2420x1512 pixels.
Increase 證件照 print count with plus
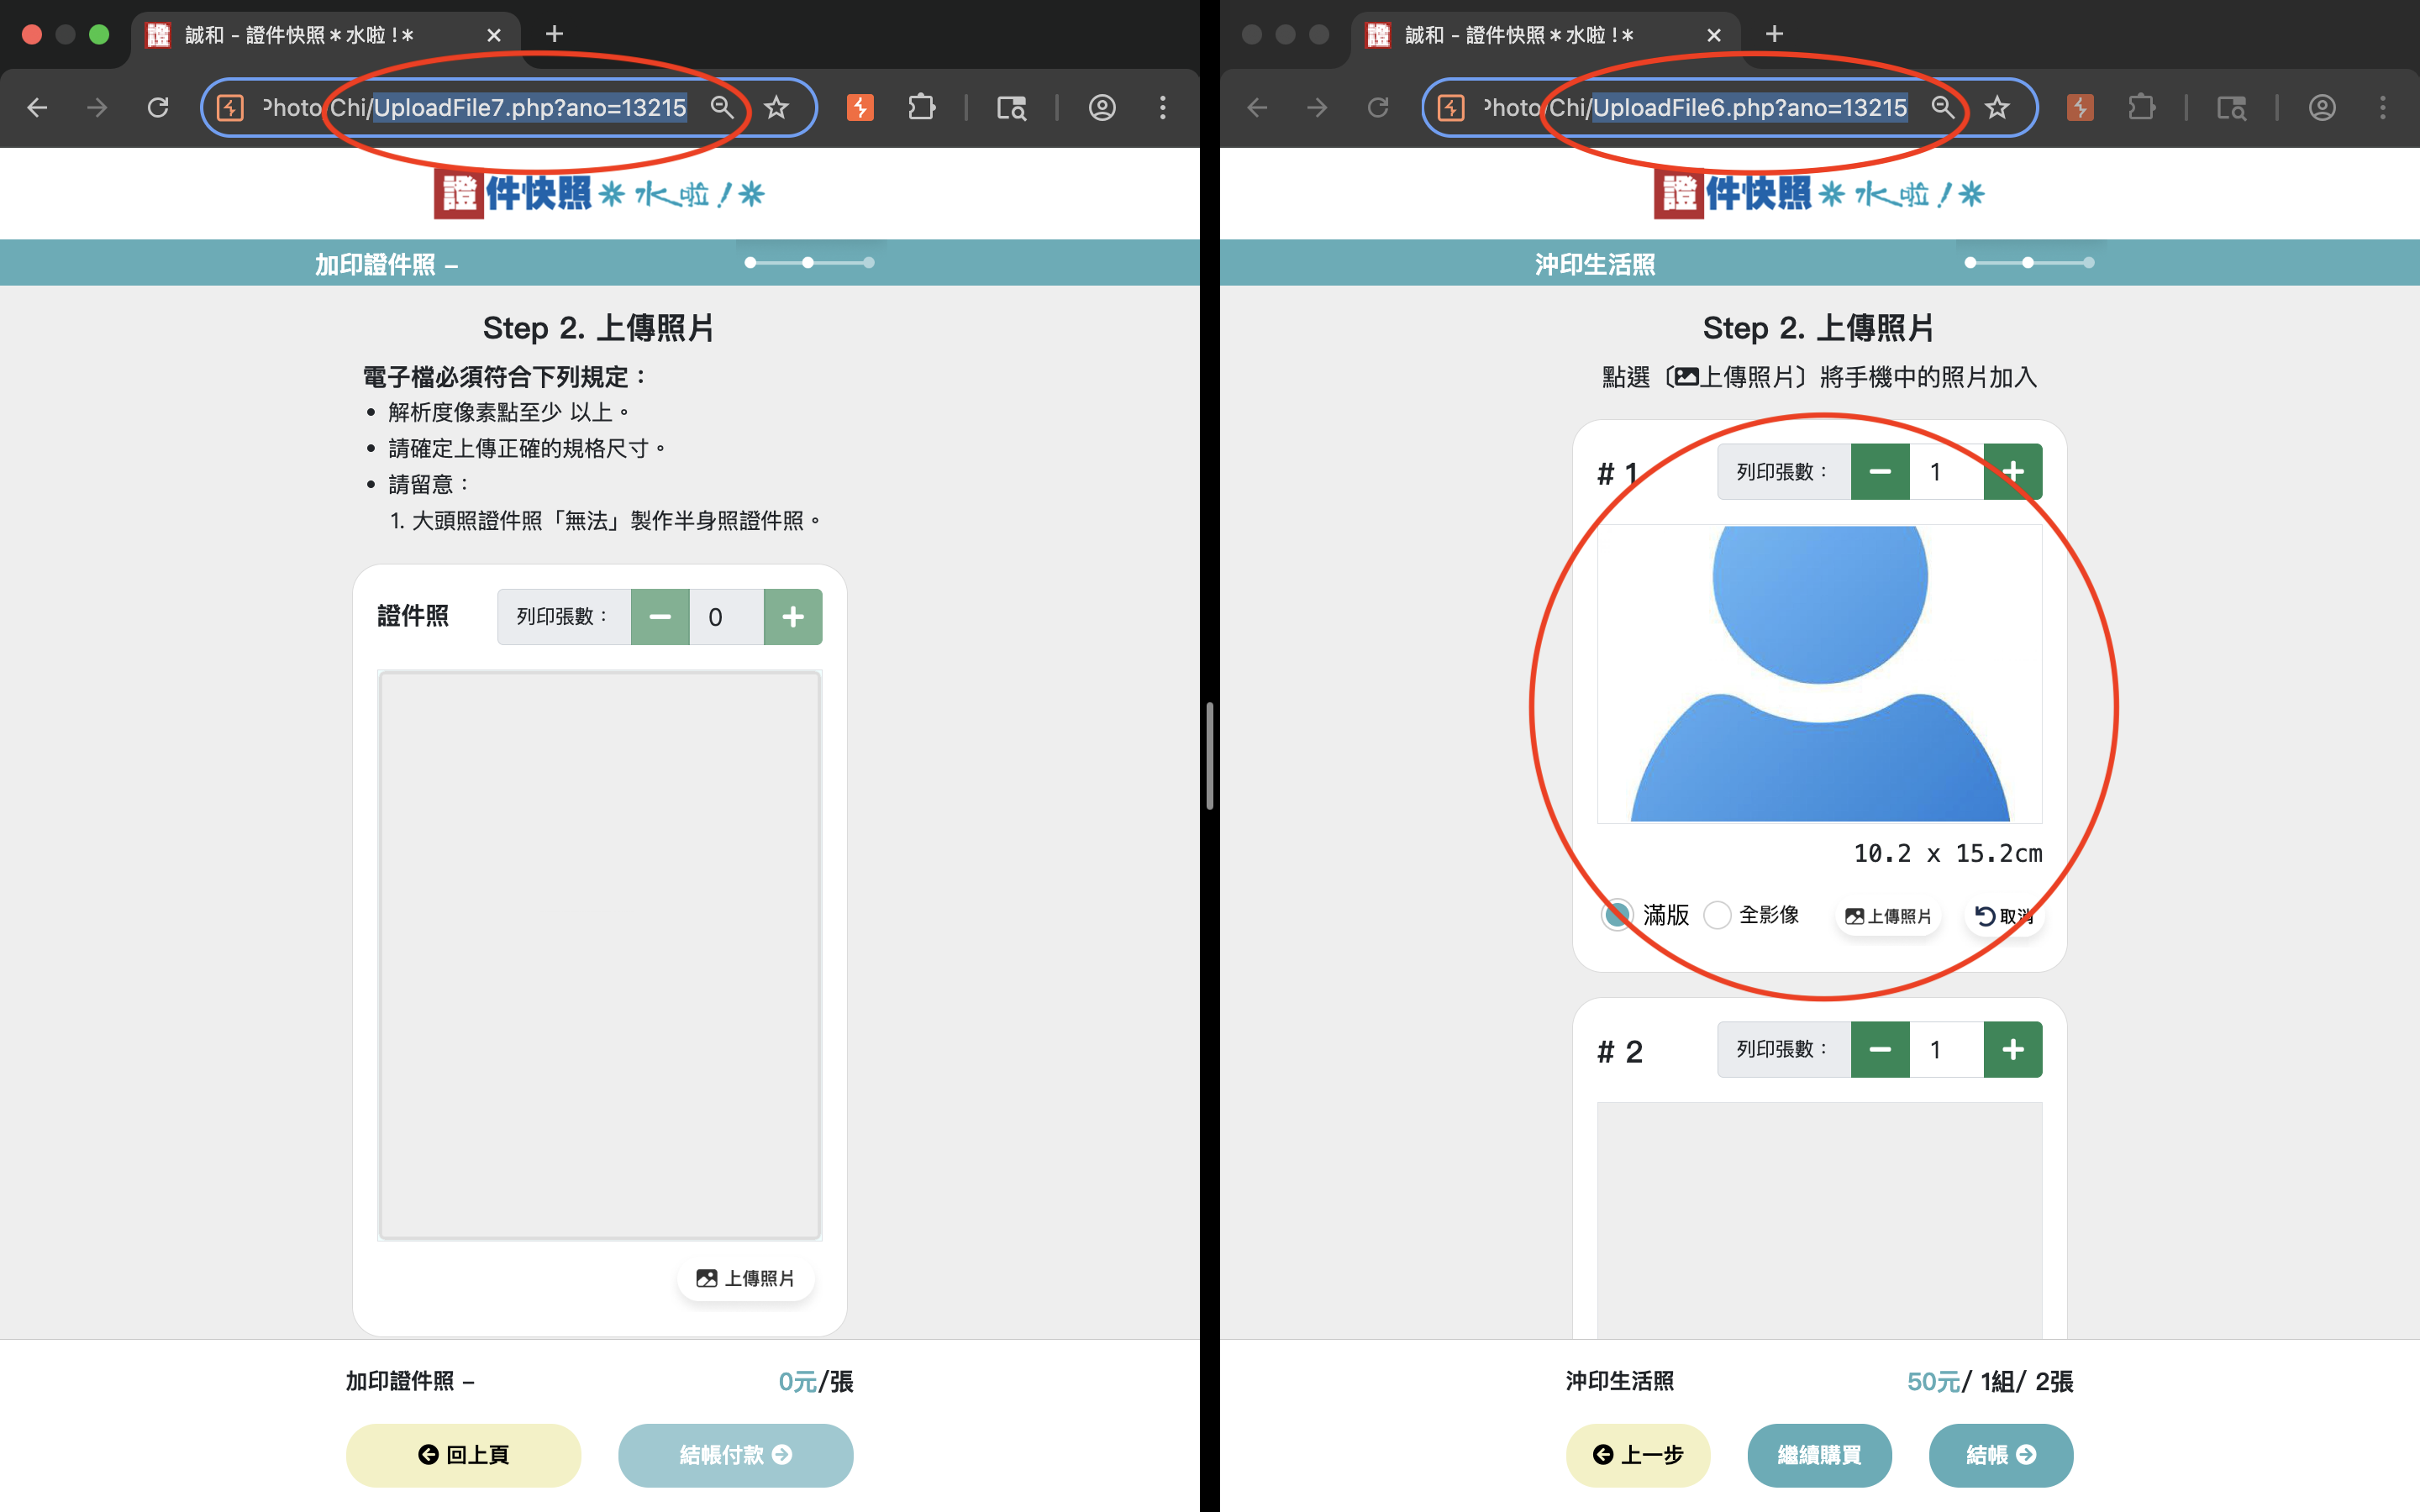[793, 617]
